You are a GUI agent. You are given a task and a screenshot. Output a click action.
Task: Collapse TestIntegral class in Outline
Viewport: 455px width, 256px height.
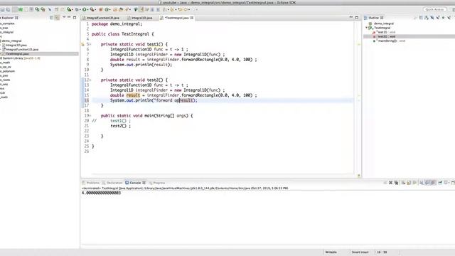(367, 28)
